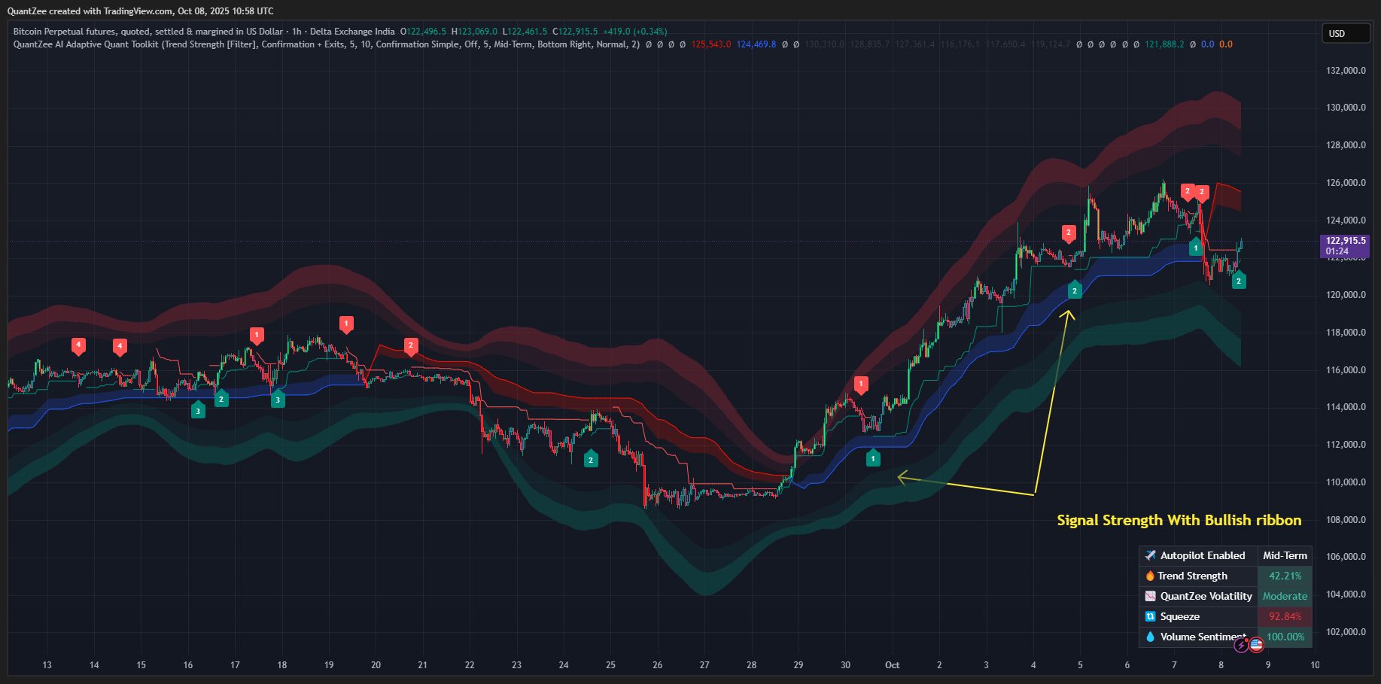This screenshot has width=1381, height=684.
Task: Select the red sell marker 1 near Sep 30
Action: click(x=861, y=385)
